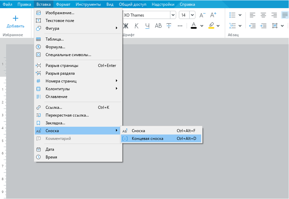Image resolution: width=289 pixels, height=199 pixels.
Task: Expand the Колонтитулы submenu
Action: pos(78,89)
